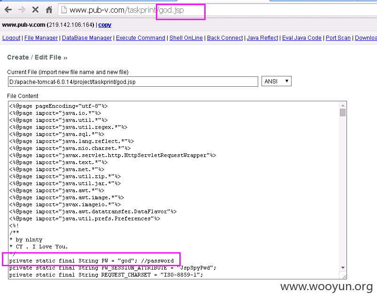This screenshot has width=377, height=300.
Task: Click the java.net import line
Action: 57,169
